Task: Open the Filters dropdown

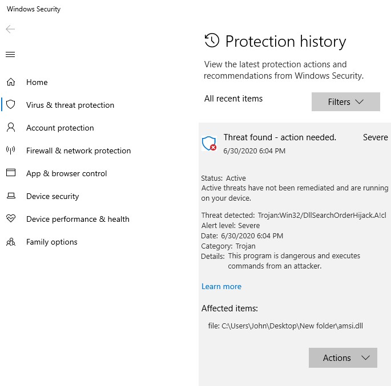Action: pyautogui.click(x=345, y=101)
